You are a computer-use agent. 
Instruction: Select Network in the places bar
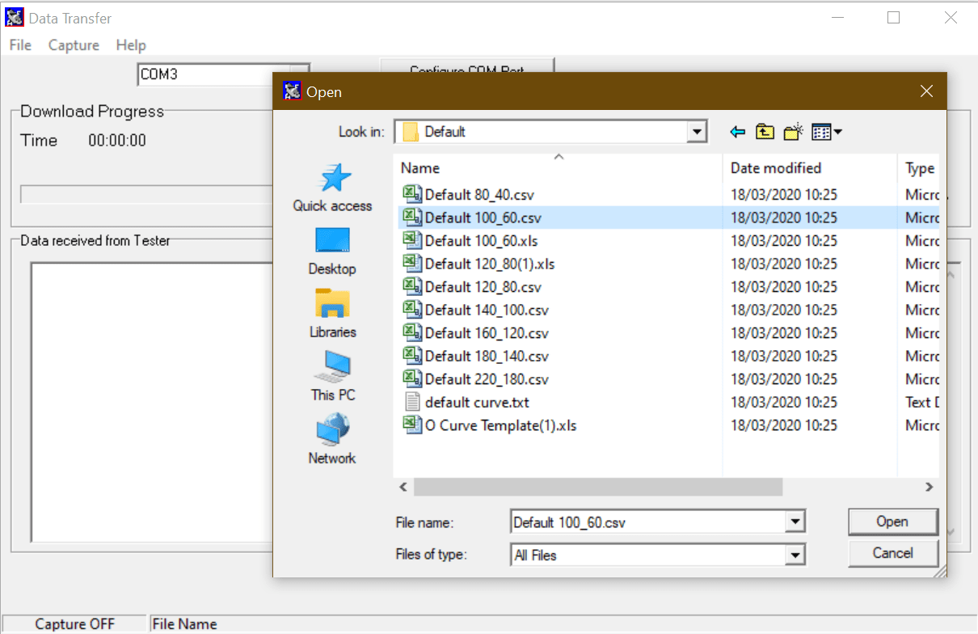pos(332,440)
